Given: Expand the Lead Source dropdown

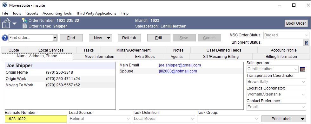Looking at the screenshot, I should point(128,119).
